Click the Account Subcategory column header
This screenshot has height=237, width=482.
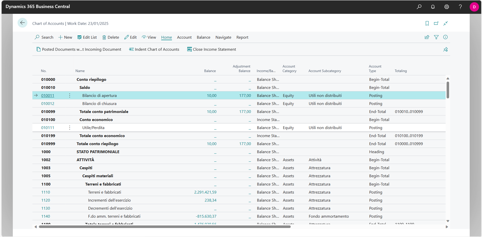325,71
